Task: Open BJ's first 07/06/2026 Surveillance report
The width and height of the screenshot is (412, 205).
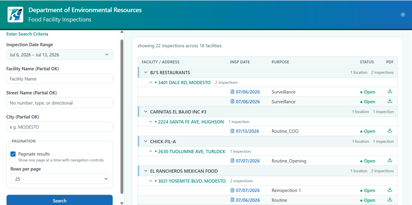Action: tap(245, 92)
